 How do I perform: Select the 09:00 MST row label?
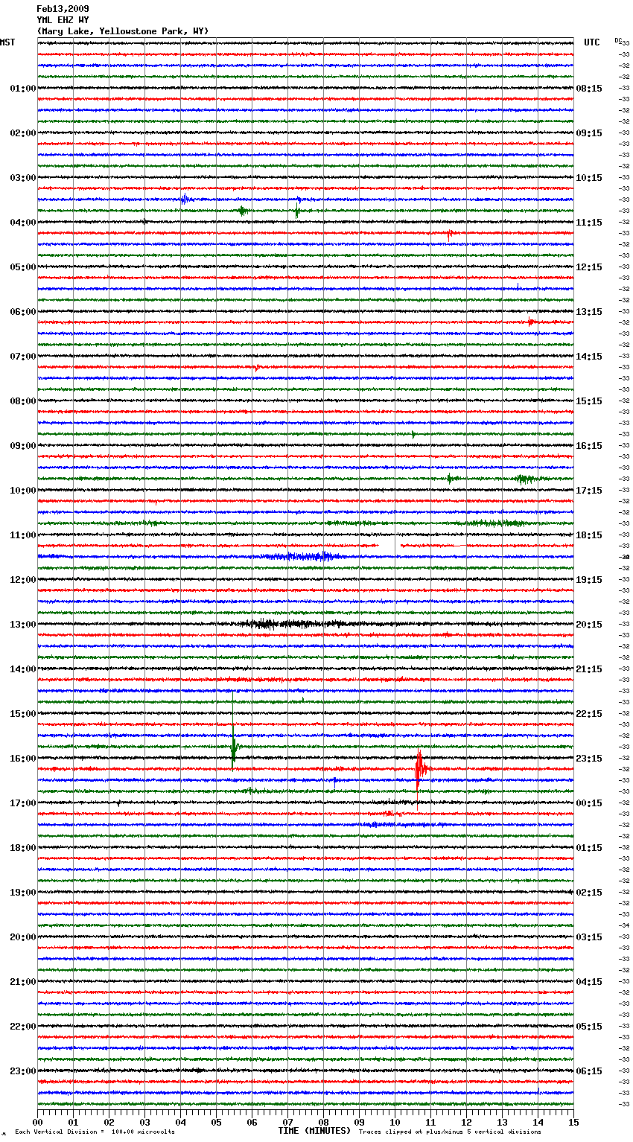pyautogui.click(x=22, y=446)
